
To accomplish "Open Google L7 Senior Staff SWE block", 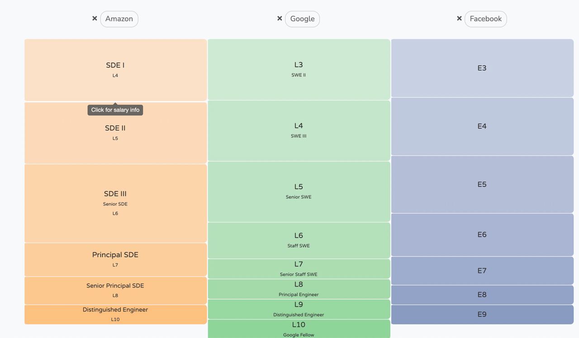I will coord(299,269).
